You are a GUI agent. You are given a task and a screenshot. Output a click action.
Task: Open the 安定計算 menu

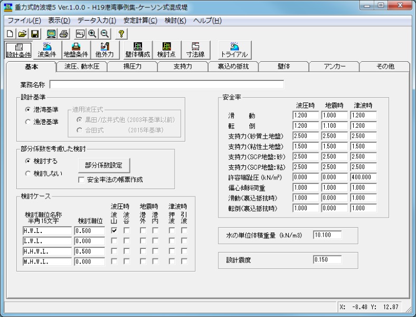(x=140, y=21)
